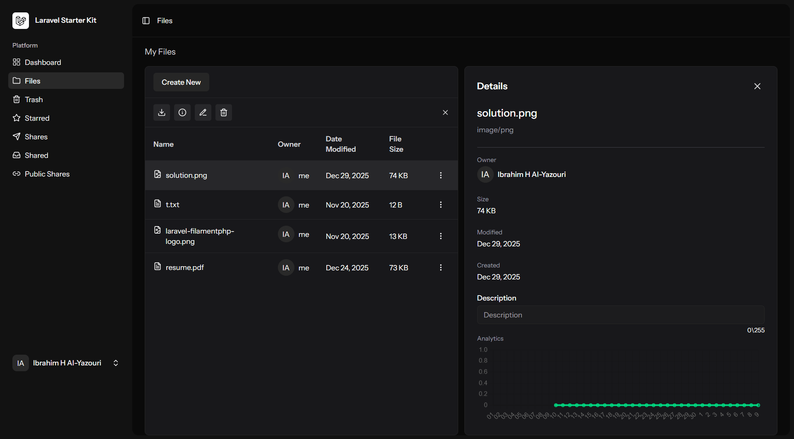Click the Dashboard grid icon in sidebar
This screenshot has height=439, width=794.
(x=17, y=62)
